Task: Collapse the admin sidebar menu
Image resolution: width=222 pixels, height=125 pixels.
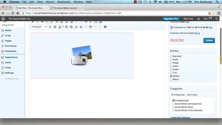Action: pos(11,78)
